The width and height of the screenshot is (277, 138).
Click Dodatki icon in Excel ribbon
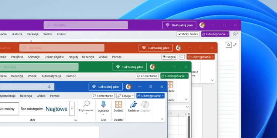pos(170,85)
